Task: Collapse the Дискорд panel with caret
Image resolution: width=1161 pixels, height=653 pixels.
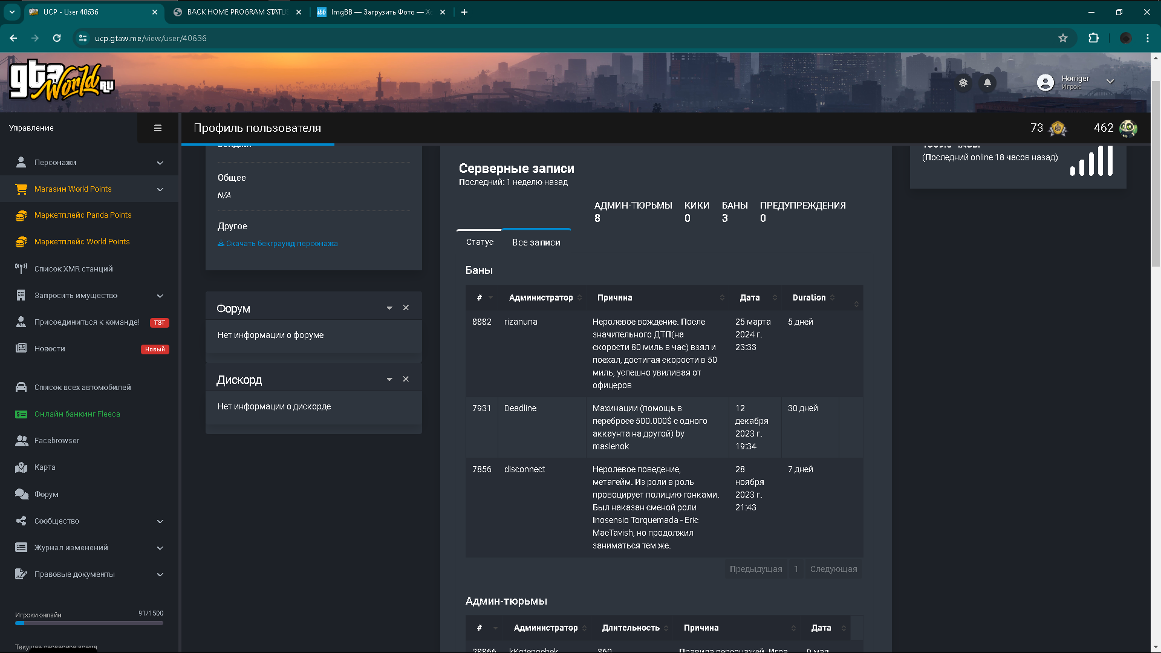Action: point(389,380)
